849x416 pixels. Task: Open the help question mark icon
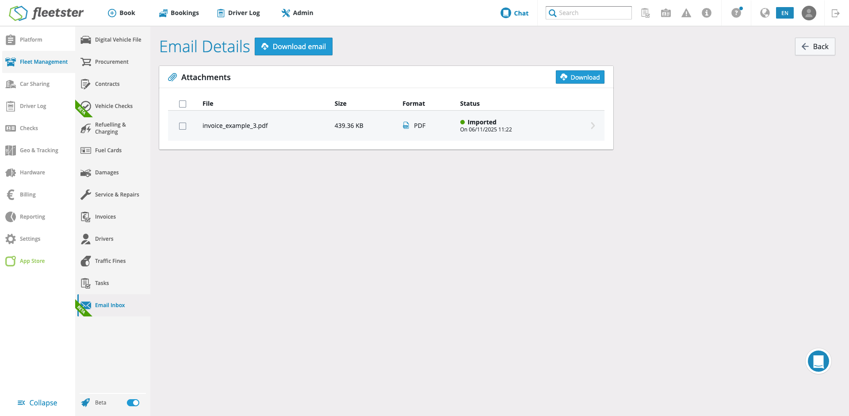[736, 13]
